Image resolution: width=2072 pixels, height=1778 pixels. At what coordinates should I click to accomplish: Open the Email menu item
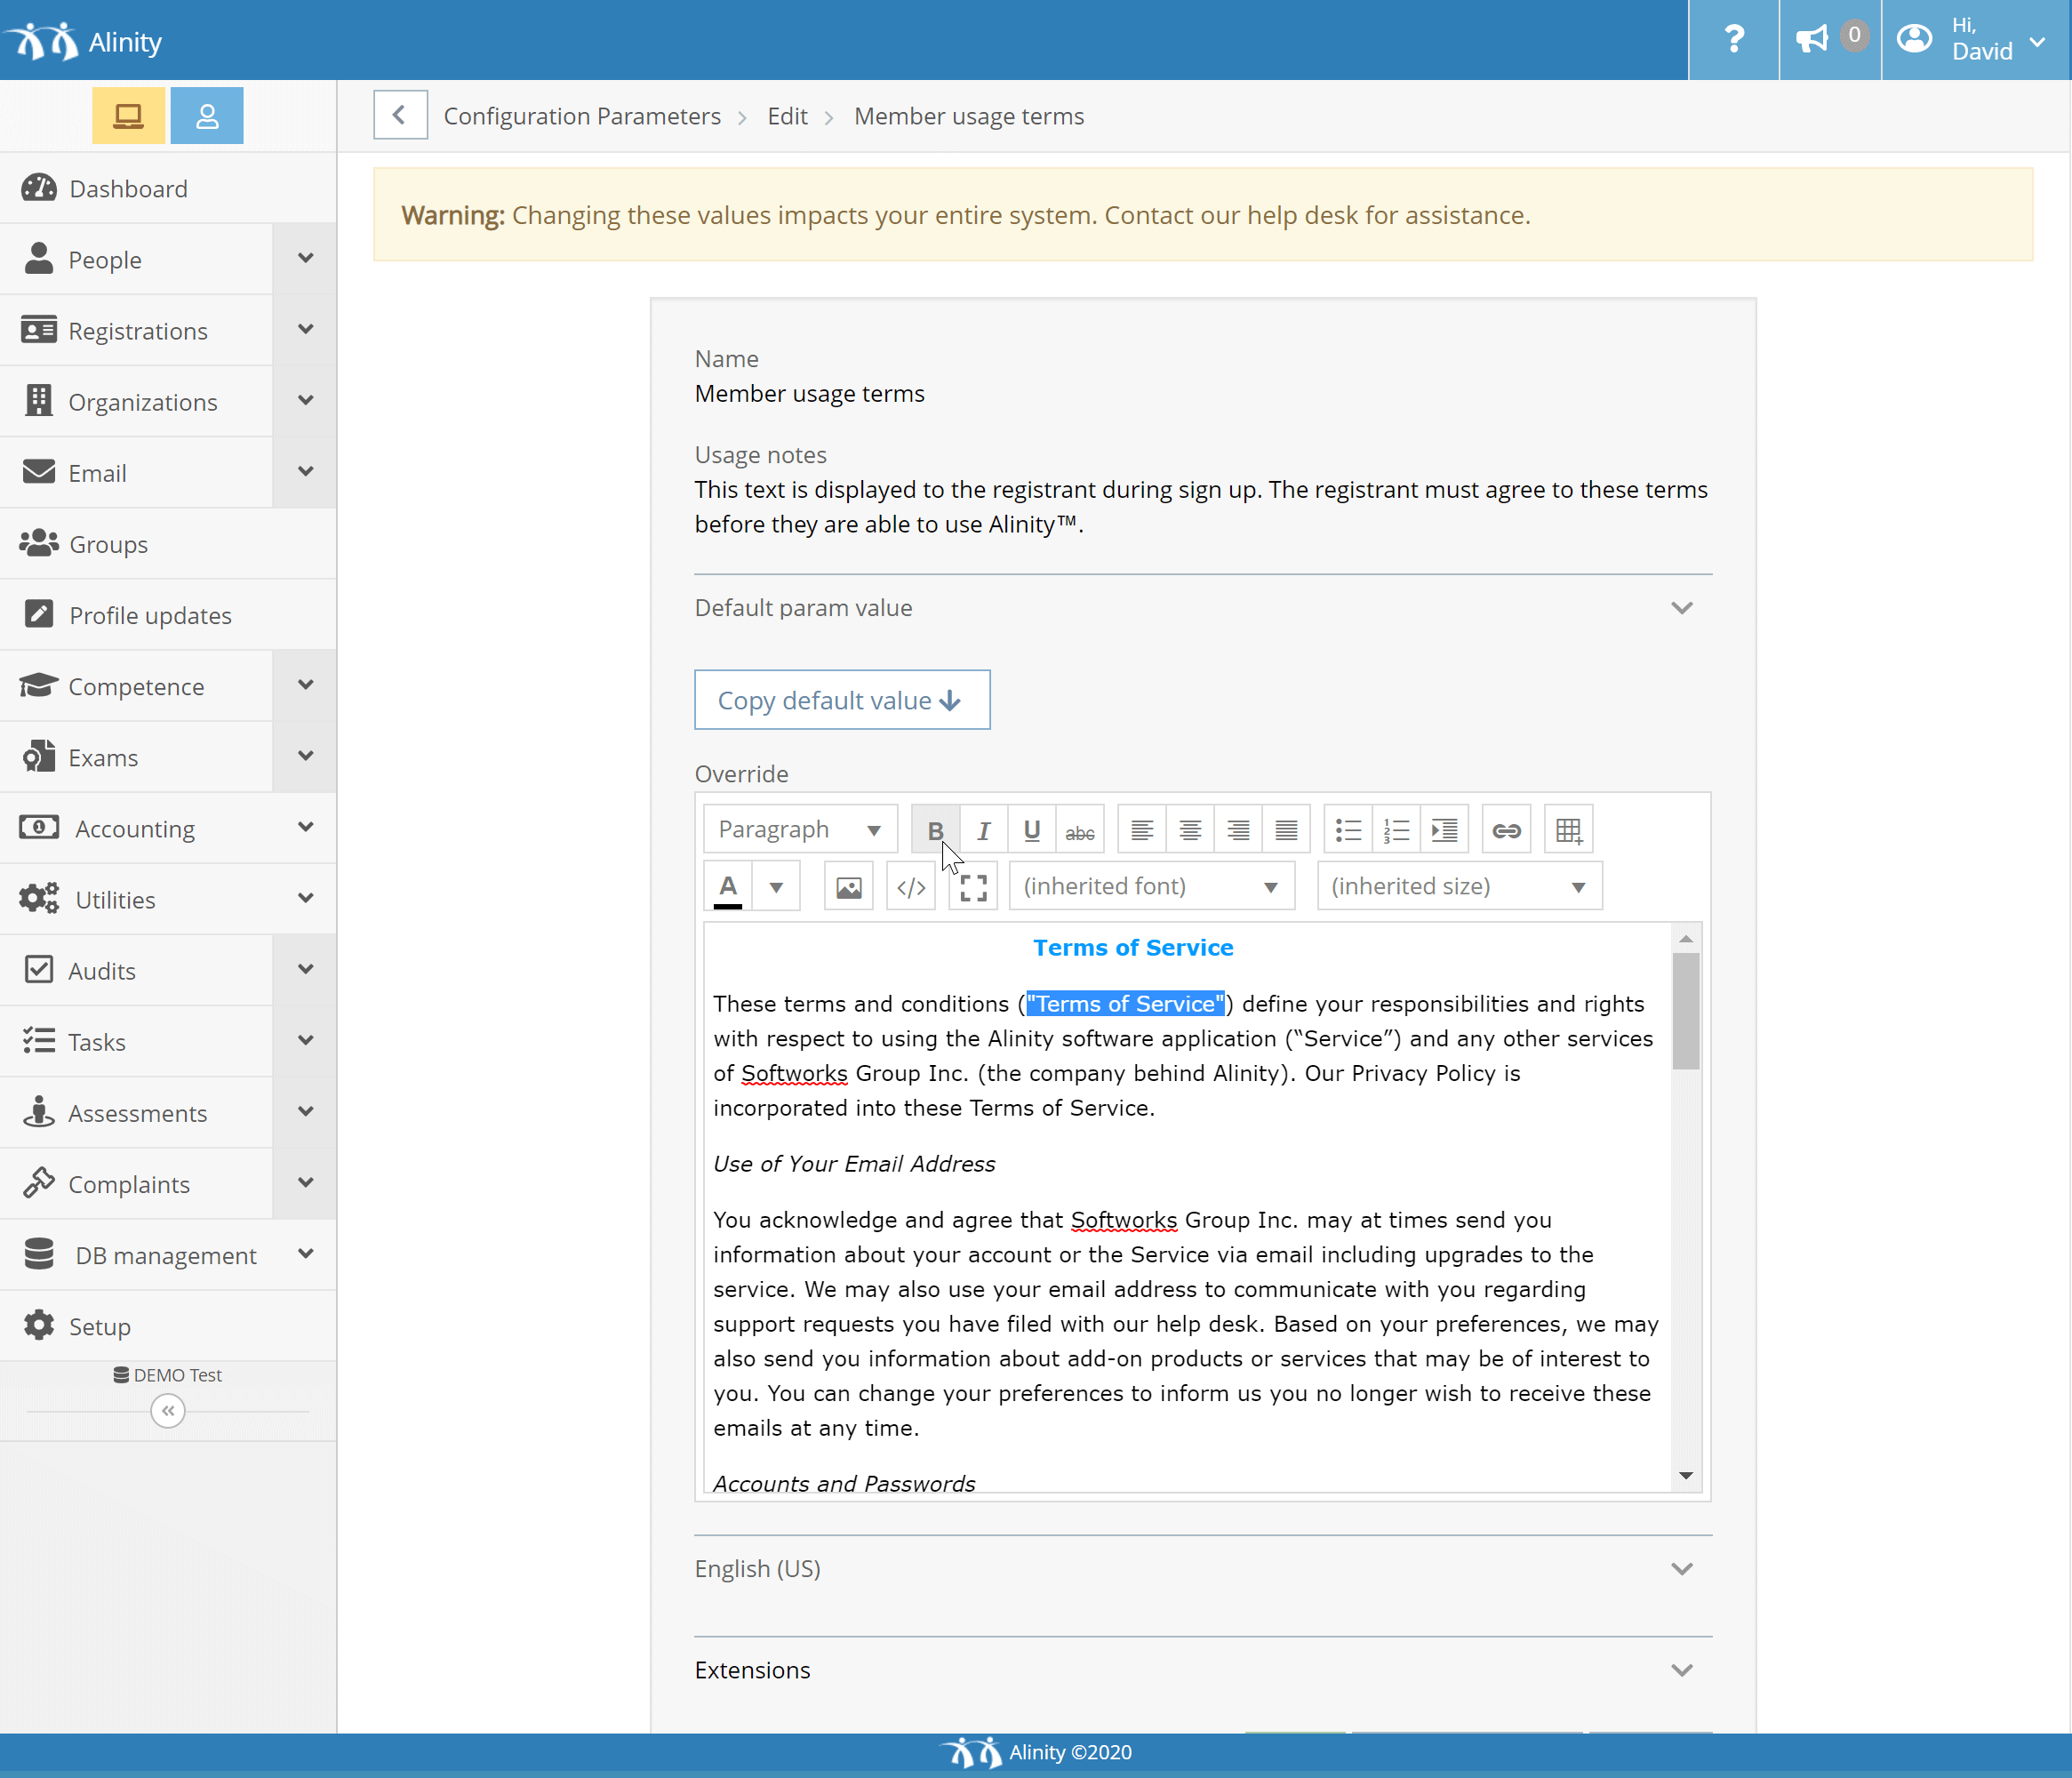click(x=136, y=473)
